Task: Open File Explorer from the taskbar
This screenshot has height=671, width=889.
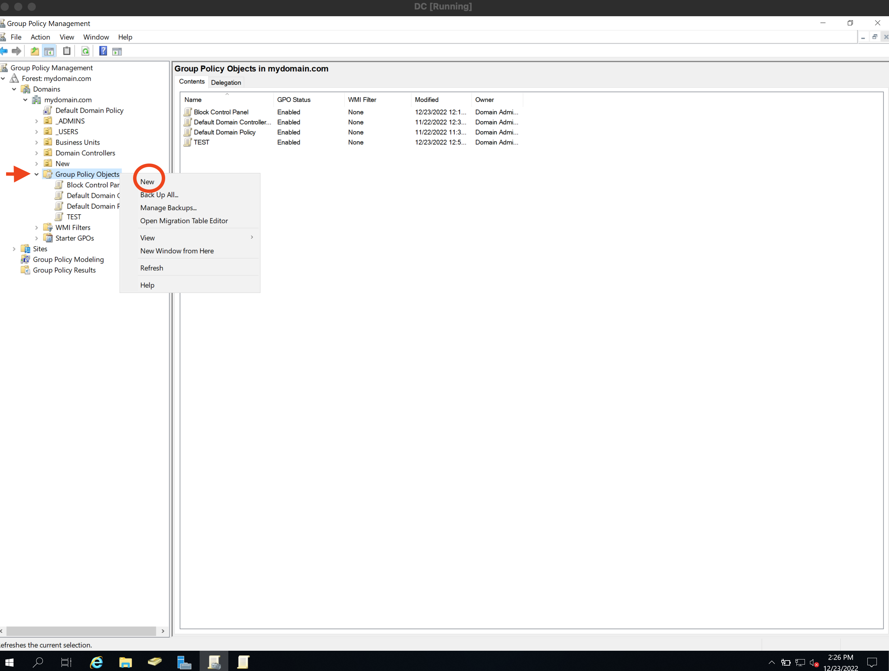Action: pyautogui.click(x=126, y=662)
